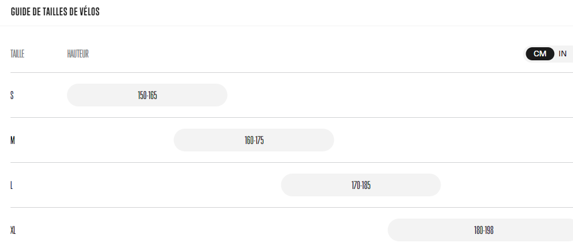Screen dimensions: 573x247
Task: Switch units to IN
Action: (562, 54)
